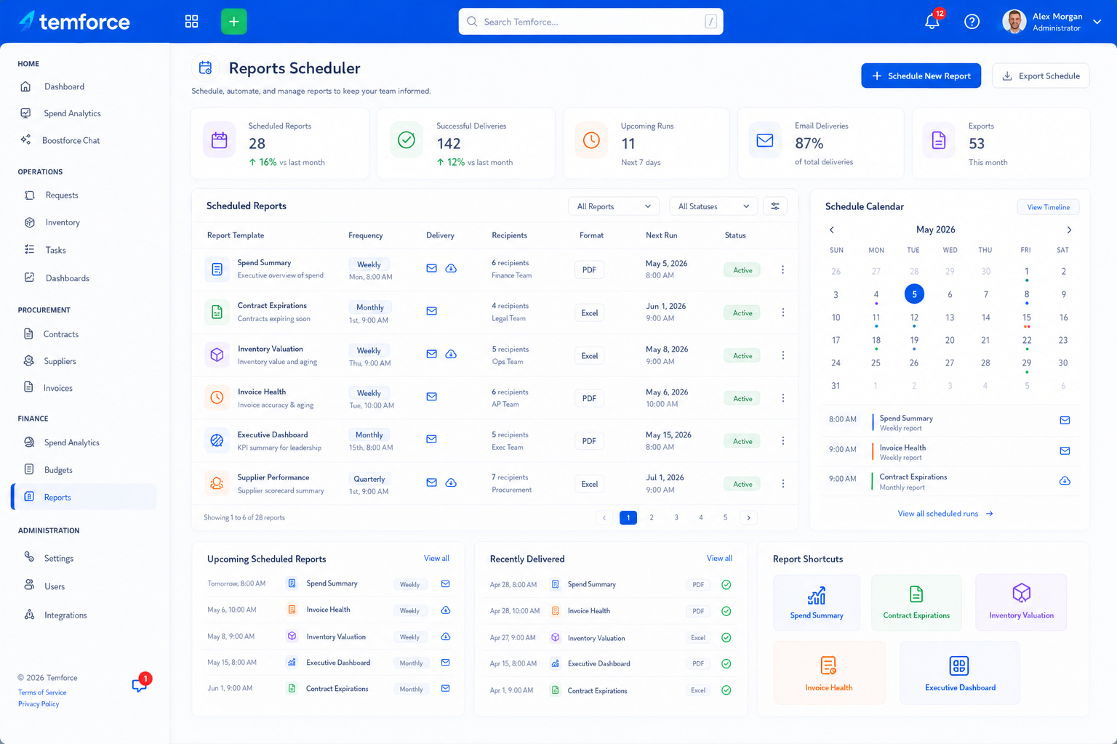1117x744 pixels.
Task: Open row menu for Contract Expirations
Action: point(782,312)
